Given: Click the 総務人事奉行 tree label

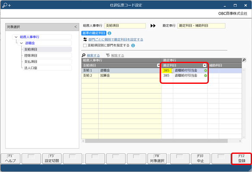Looking at the screenshot, I should (29, 37).
